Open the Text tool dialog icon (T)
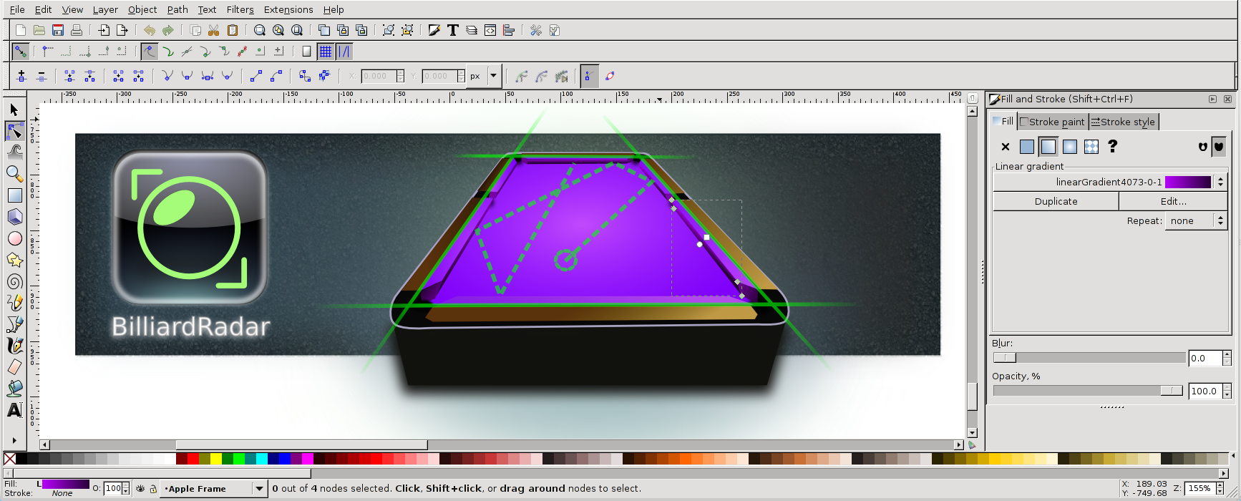1241x501 pixels. [x=452, y=30]
